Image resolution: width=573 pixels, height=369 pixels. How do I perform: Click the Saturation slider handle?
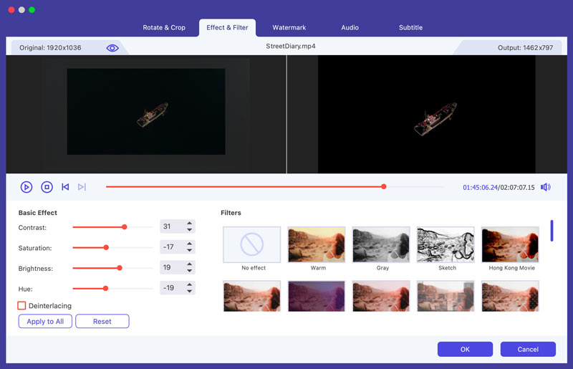point(106,248)
